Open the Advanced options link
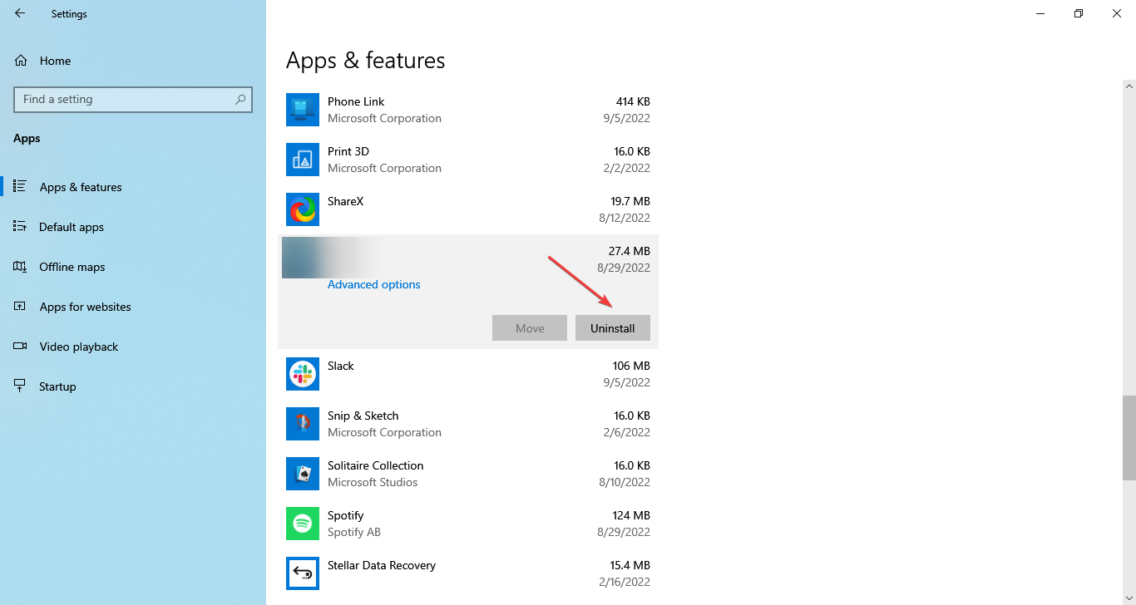 coord(374,284)
